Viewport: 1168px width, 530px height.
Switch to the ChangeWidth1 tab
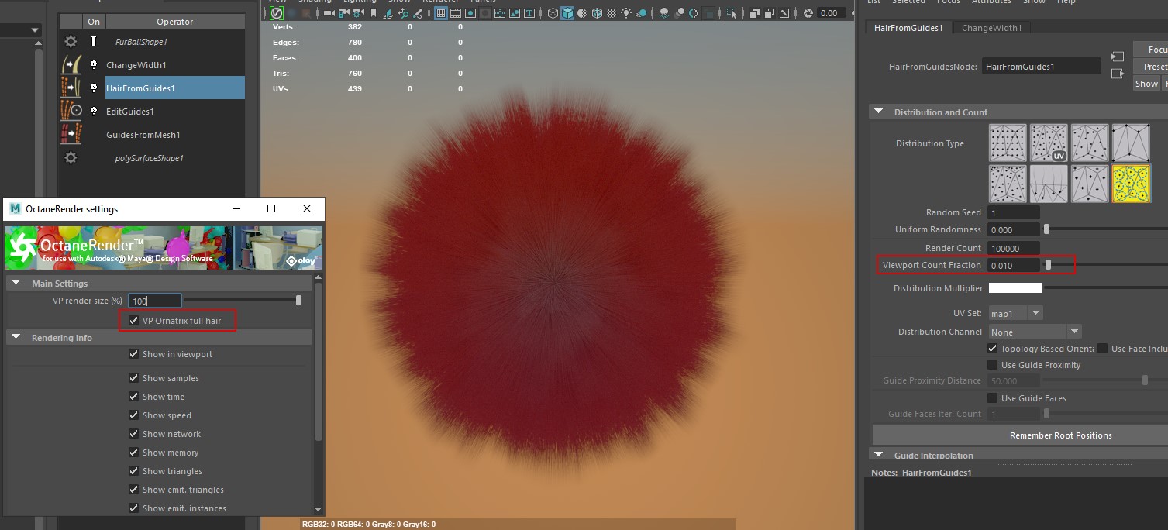991,28
